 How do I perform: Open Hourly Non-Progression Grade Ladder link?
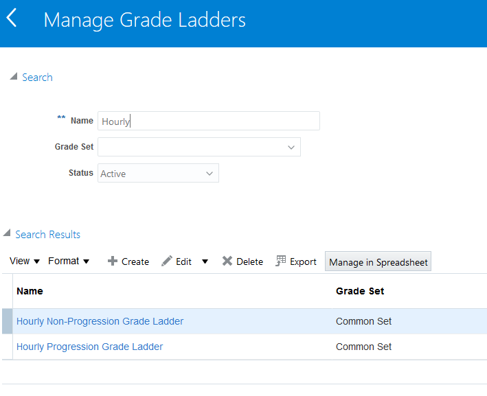point(100,321)
